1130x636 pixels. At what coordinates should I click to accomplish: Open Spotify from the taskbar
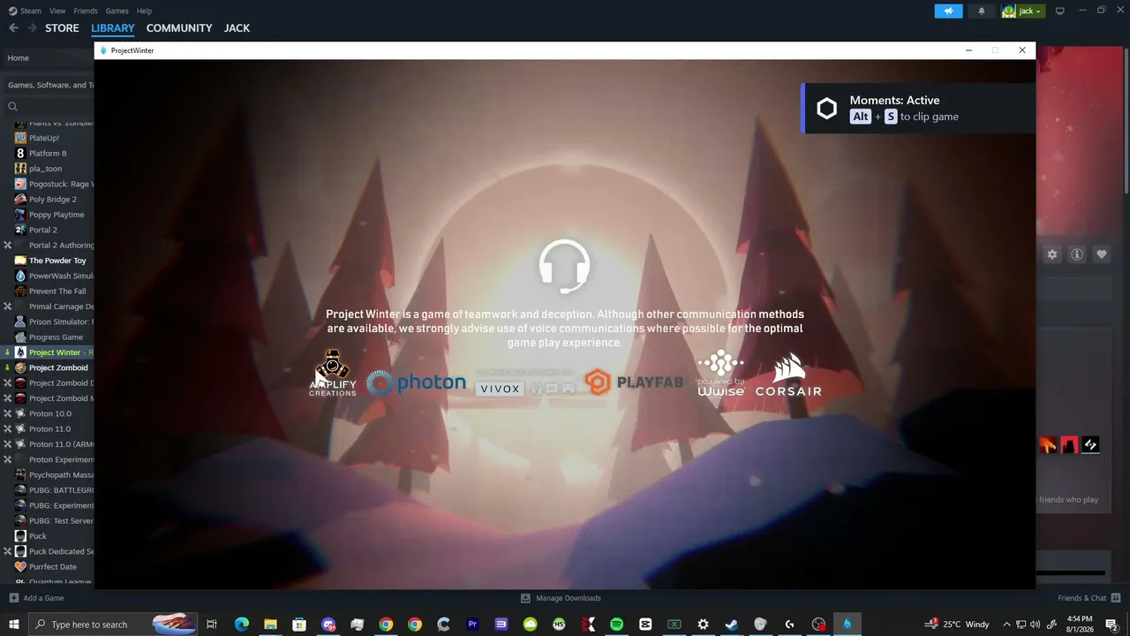tap(616, 625)
